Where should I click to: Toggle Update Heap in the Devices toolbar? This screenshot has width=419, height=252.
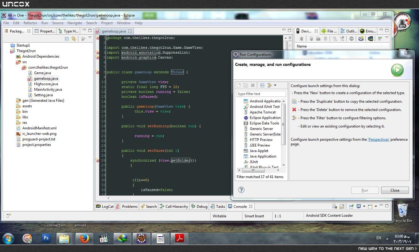tap(311, 39)
